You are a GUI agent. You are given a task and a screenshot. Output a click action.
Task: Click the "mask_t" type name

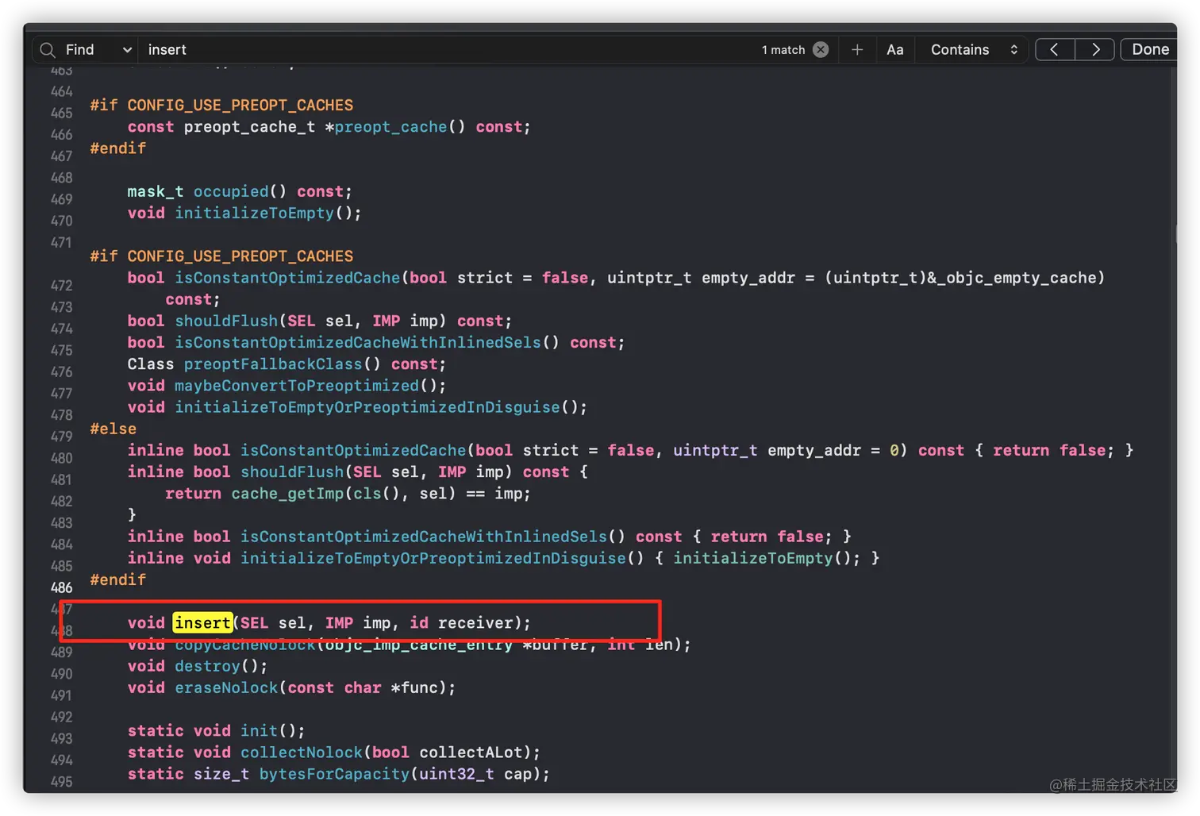click(x=156, y=192)
